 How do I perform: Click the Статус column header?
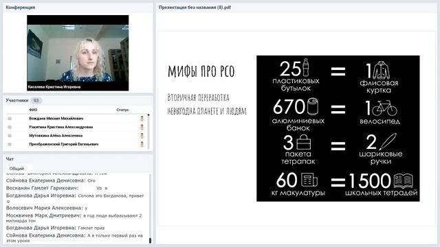(122, 110)
